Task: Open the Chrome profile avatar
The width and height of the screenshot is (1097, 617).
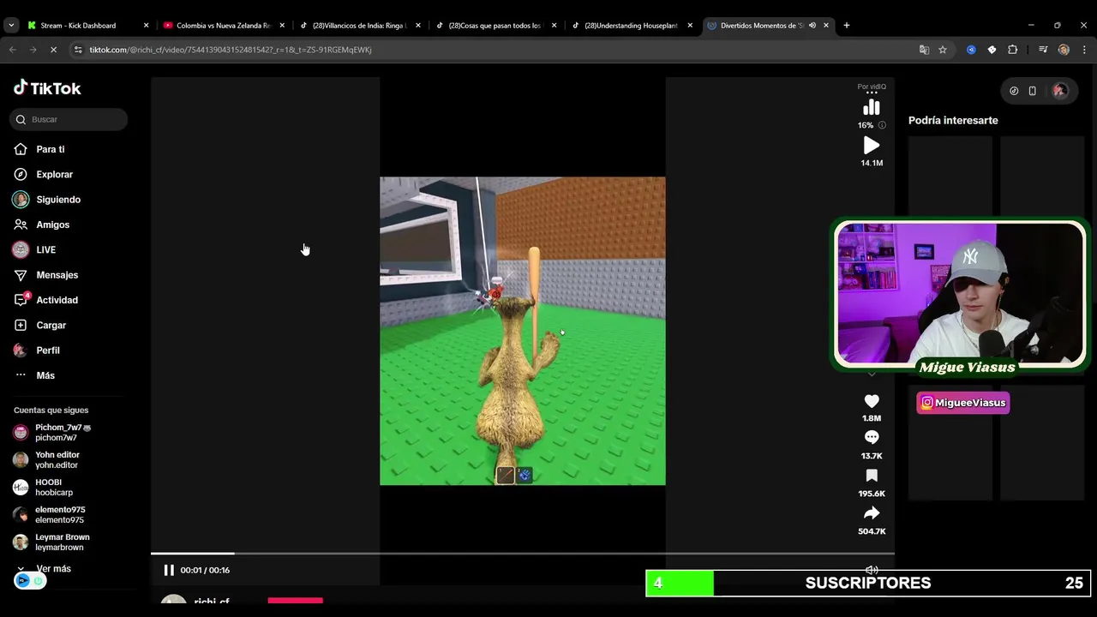Action: pos(1064,50)
